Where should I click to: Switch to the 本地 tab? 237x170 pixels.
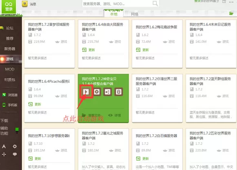pyautogui.click(x=114, y=14)
